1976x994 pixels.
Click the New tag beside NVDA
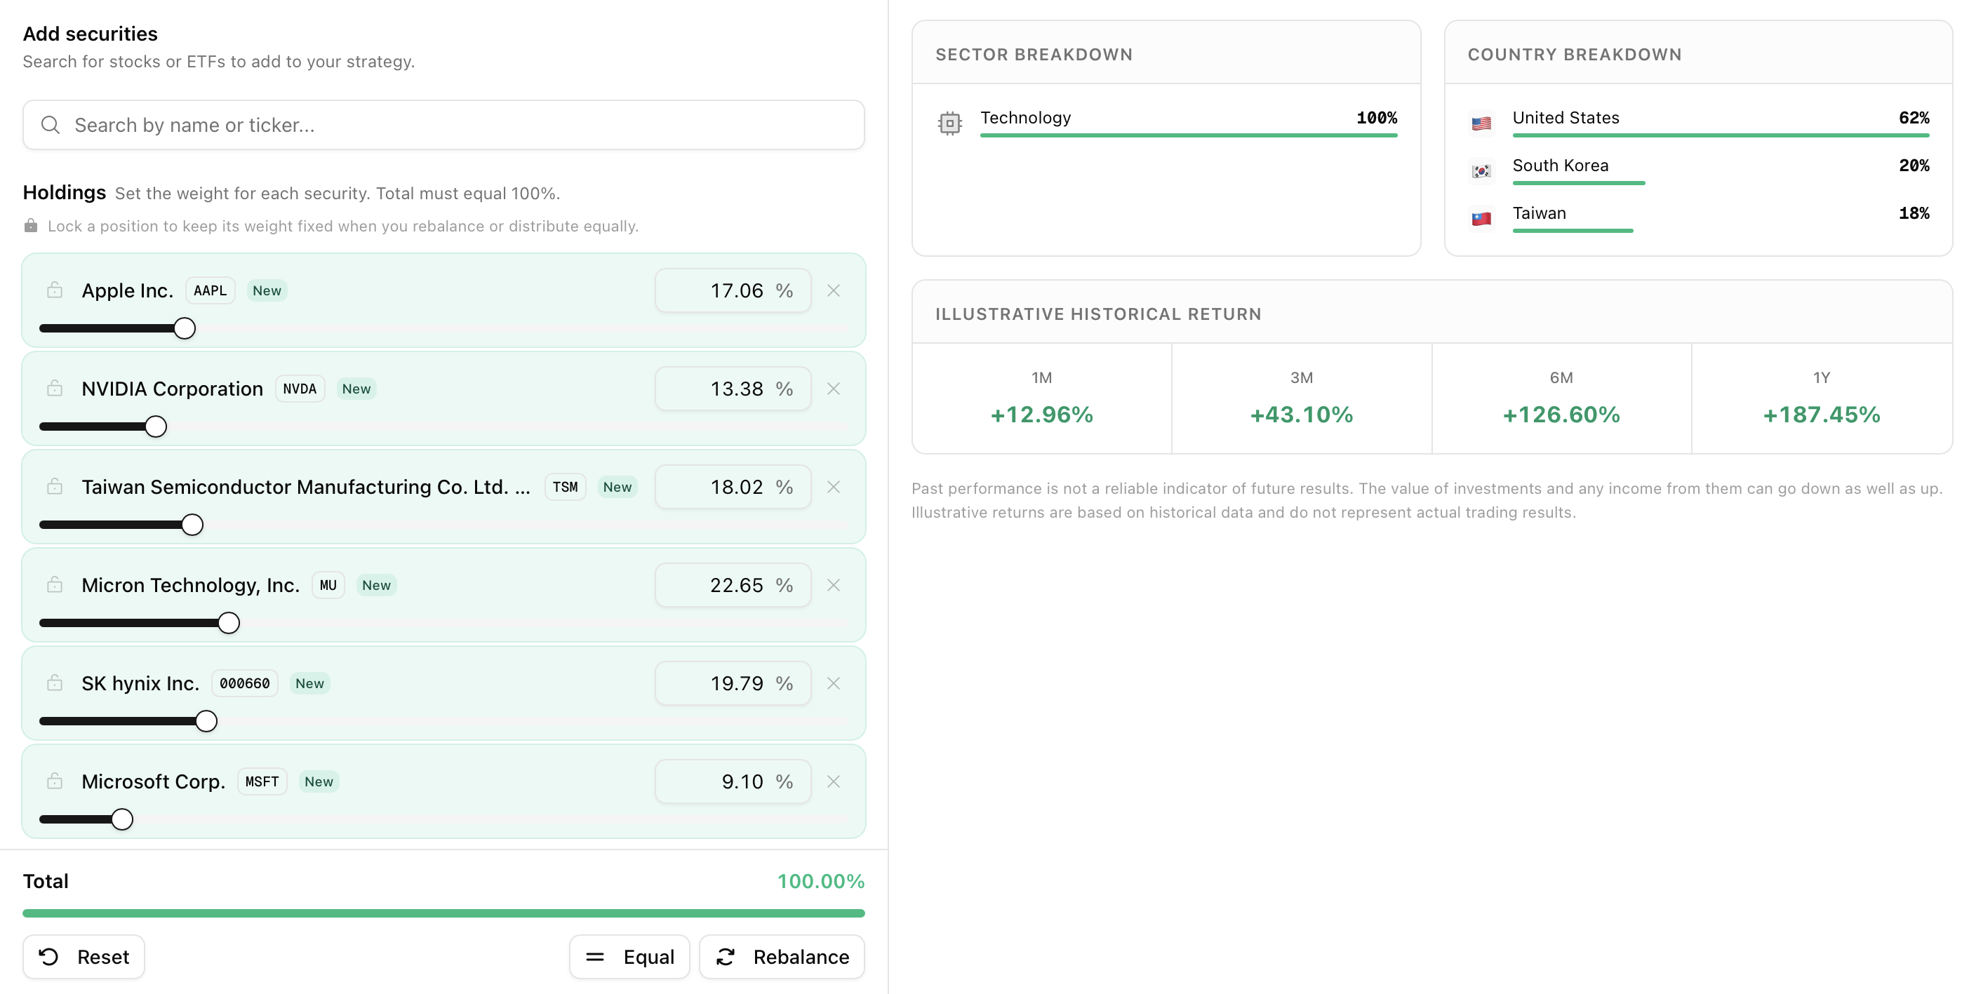coord(356,389)
